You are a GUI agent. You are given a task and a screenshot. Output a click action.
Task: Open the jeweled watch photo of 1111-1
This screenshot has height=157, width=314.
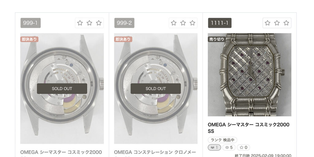coord(250,75)
